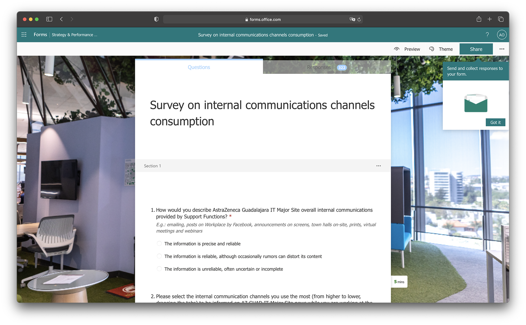Click the help question mark icon
The image size is (526, 325).
click(487, 35)
